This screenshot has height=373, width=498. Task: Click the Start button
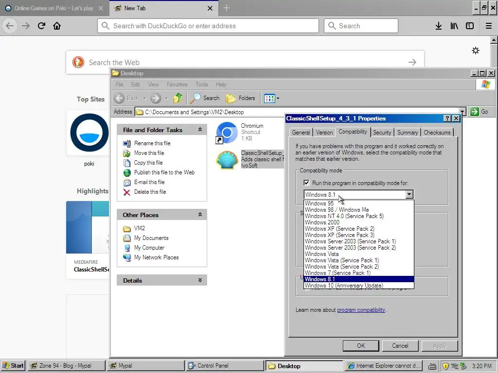click(13, 366)
